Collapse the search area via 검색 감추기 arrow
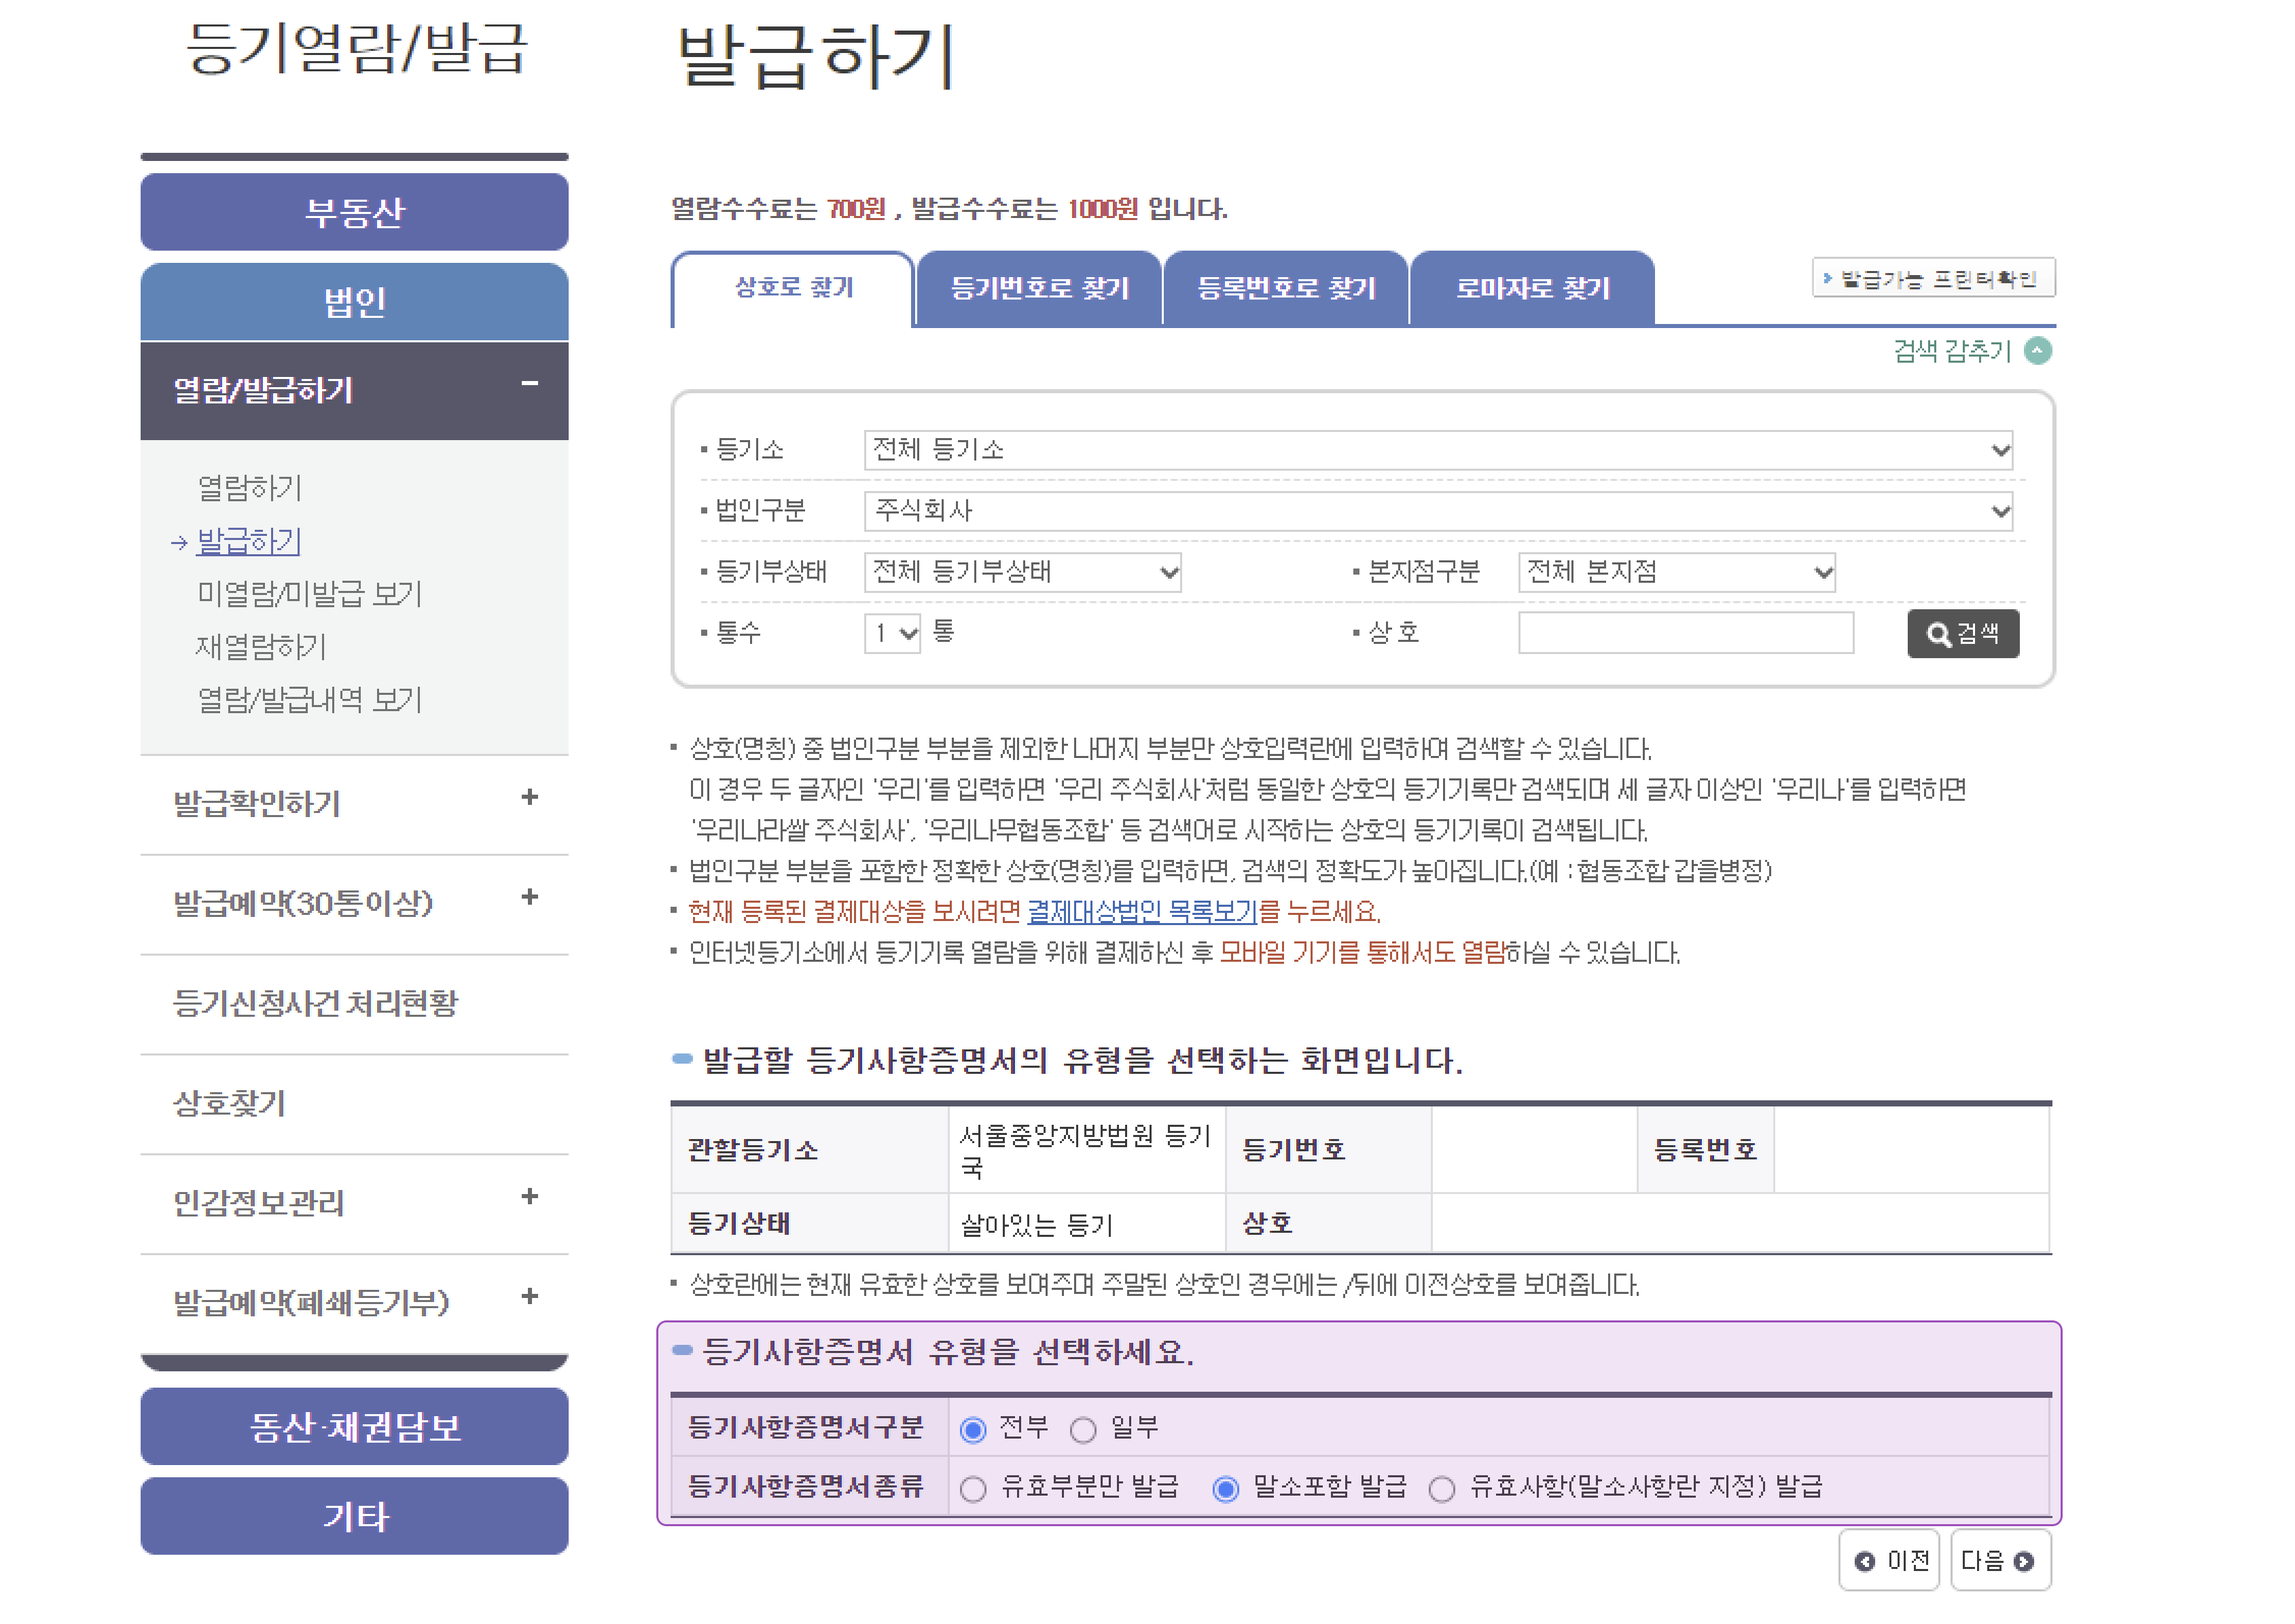This screenshot has width=2295, height=1624. click(x=2040, y=351)
